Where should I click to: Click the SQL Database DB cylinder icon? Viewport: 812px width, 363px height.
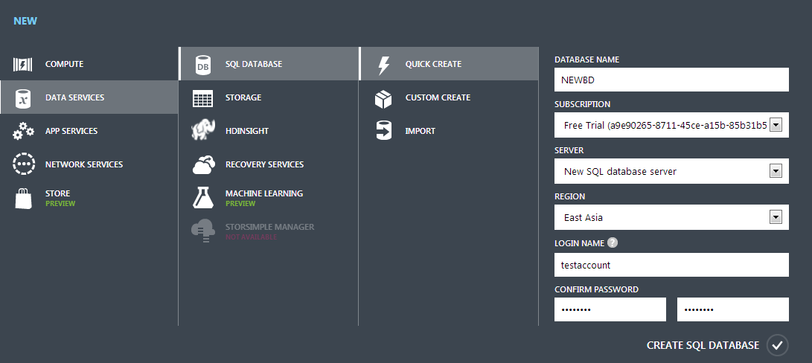coord(203,65)
